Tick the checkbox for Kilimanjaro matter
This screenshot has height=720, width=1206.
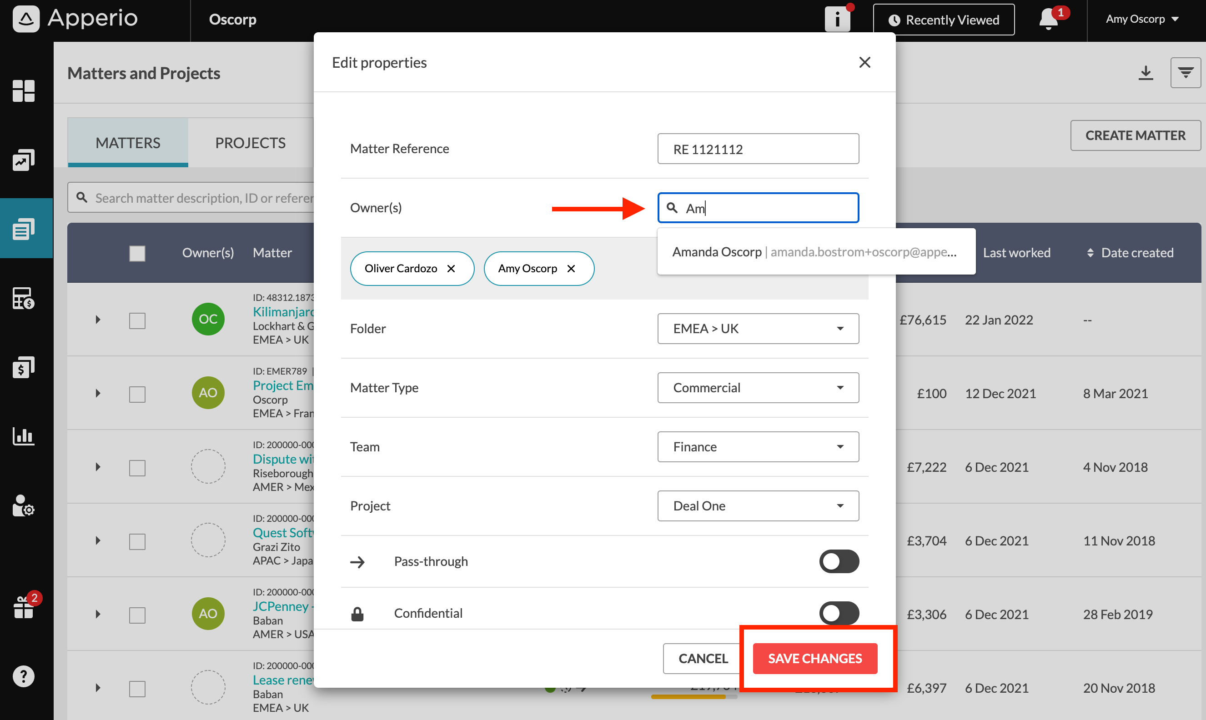pyautogui.click(x=137, y=320)
